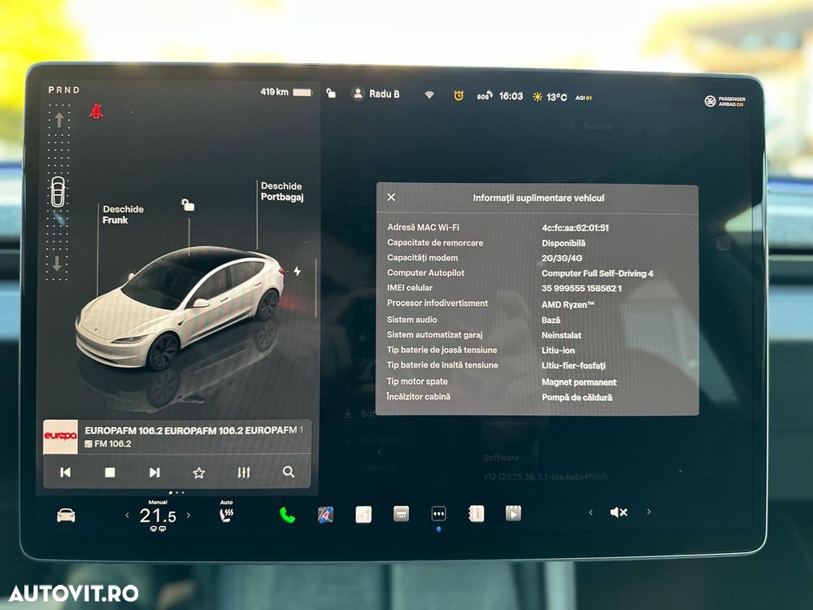Tap the Capacitate de remorcare row label

435,242
